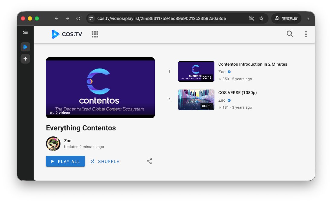Open the Everything Contentos playlist cover image

[100, 87]
